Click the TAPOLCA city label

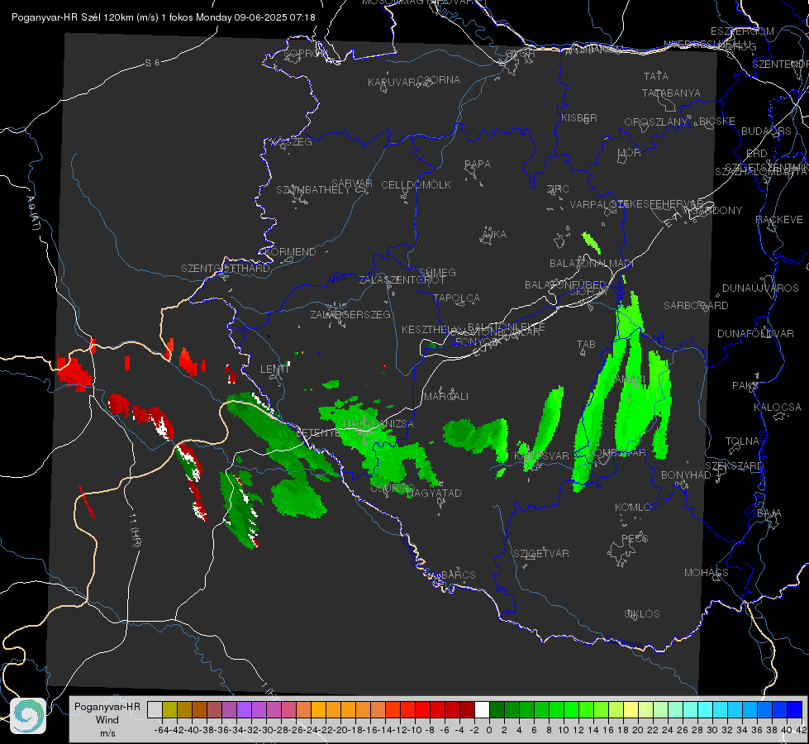click(x=457, y=298)
